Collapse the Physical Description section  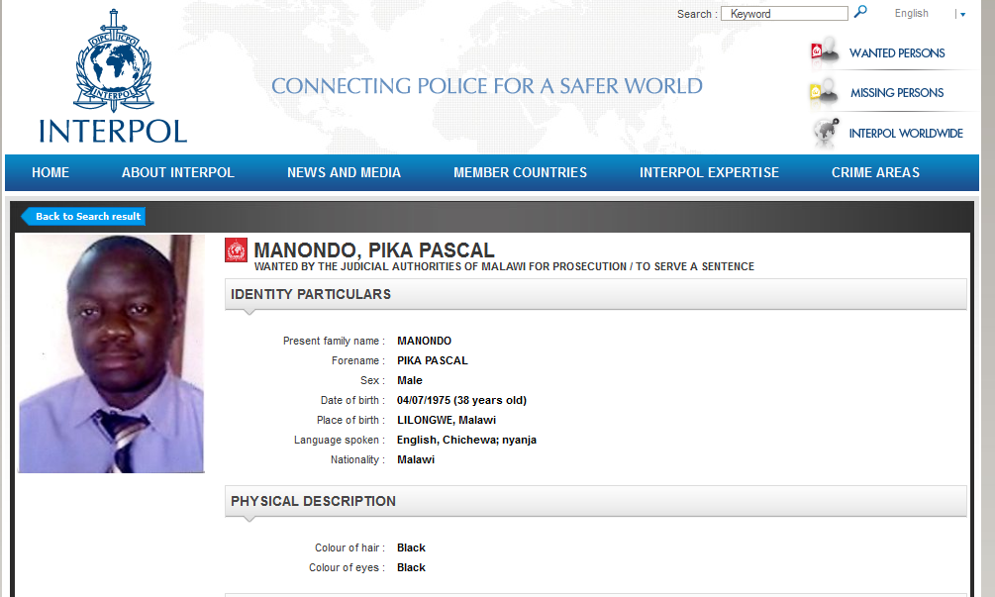(x=595, y=501)
